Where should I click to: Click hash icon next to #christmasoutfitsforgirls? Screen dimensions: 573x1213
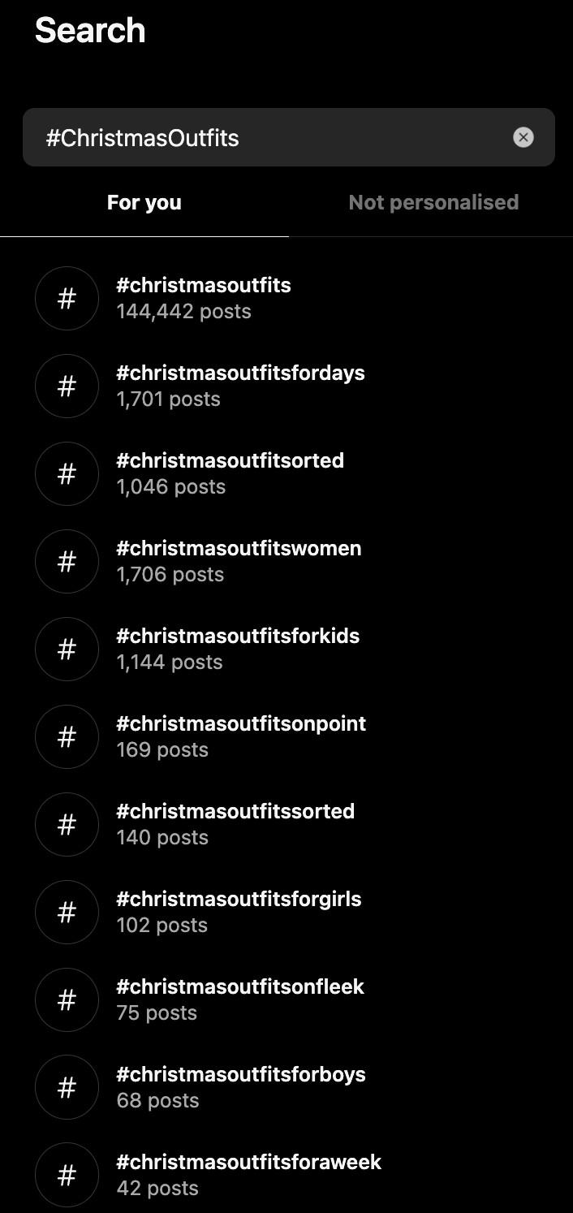[x=67, y=912]
